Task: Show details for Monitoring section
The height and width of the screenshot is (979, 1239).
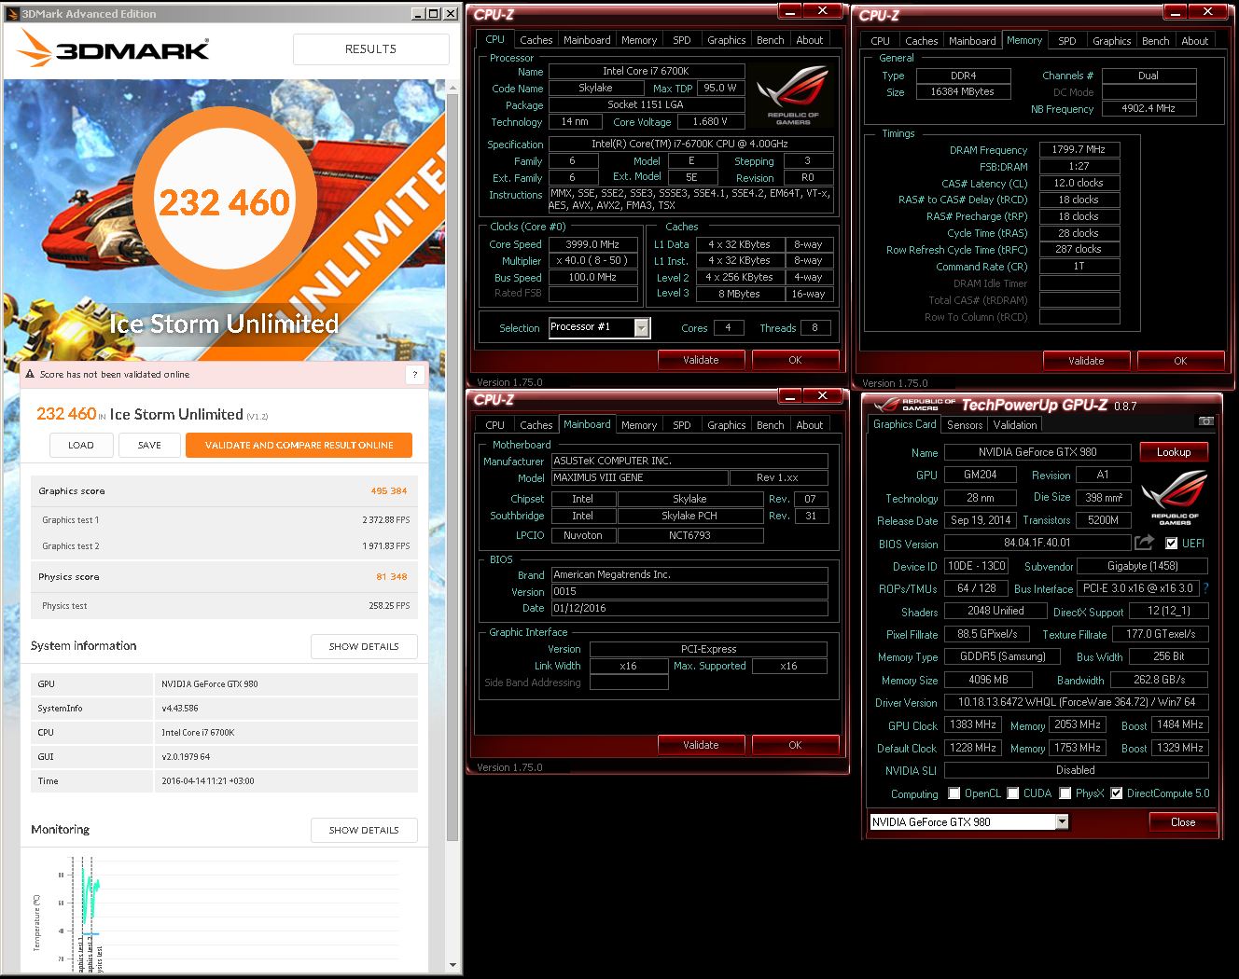Action: [x=364, y=830]
